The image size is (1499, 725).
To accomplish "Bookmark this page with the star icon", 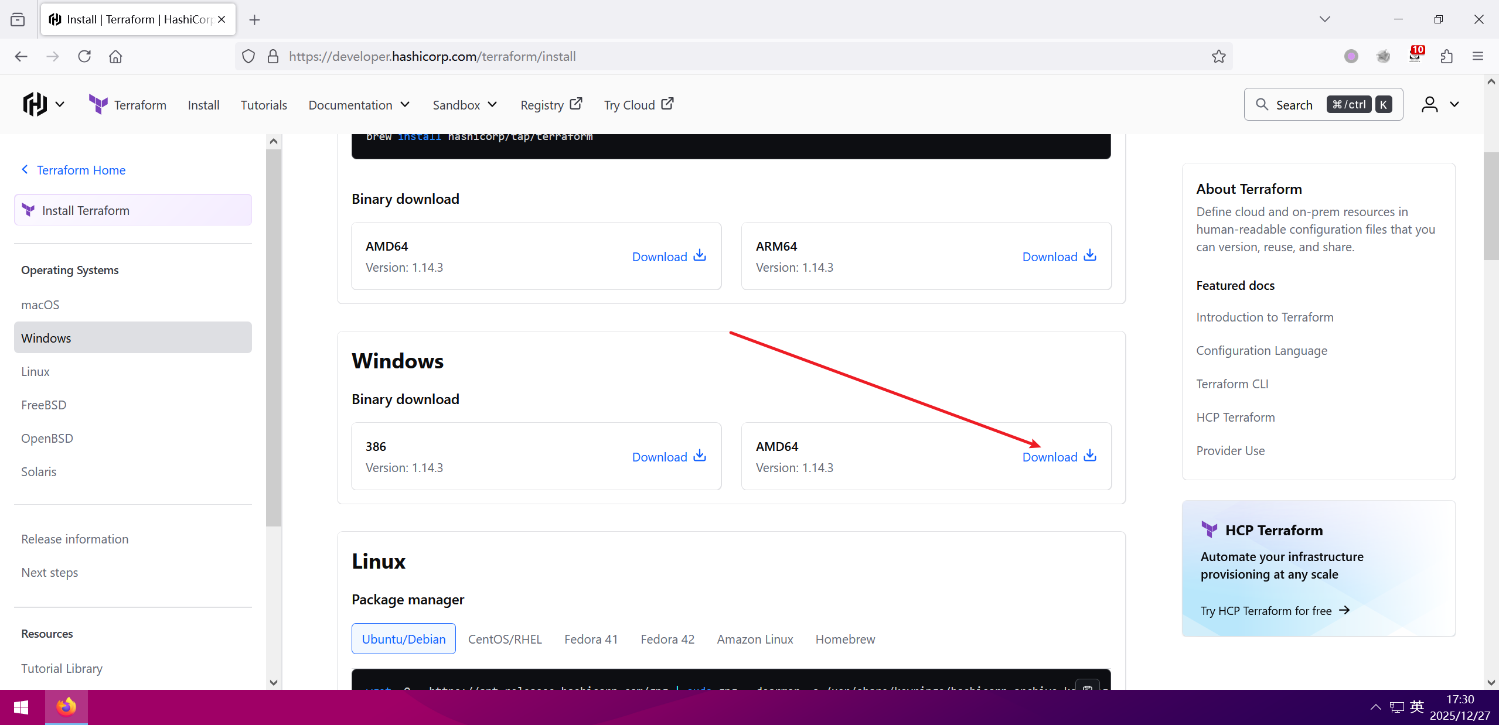I will (x=1218, y=56).
